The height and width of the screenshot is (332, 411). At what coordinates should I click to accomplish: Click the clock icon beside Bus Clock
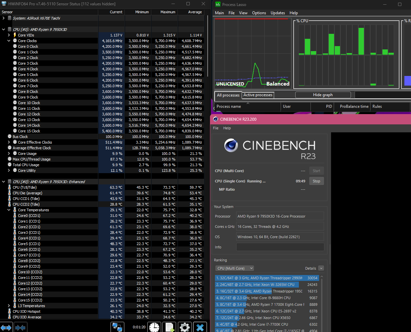(10, 136)
